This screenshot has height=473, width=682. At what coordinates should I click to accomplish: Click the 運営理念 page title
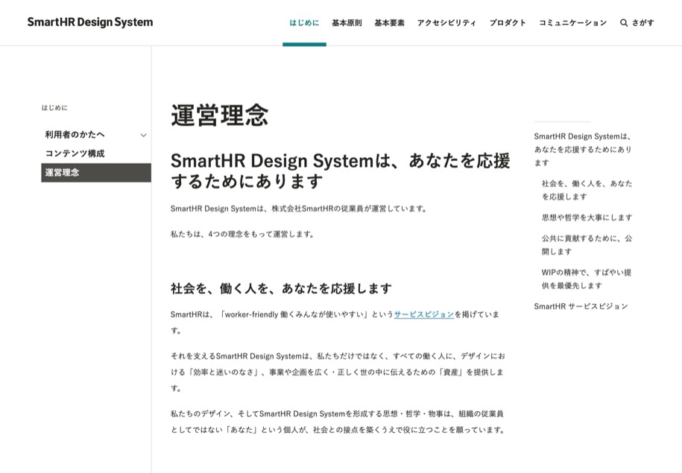(220, 115)
